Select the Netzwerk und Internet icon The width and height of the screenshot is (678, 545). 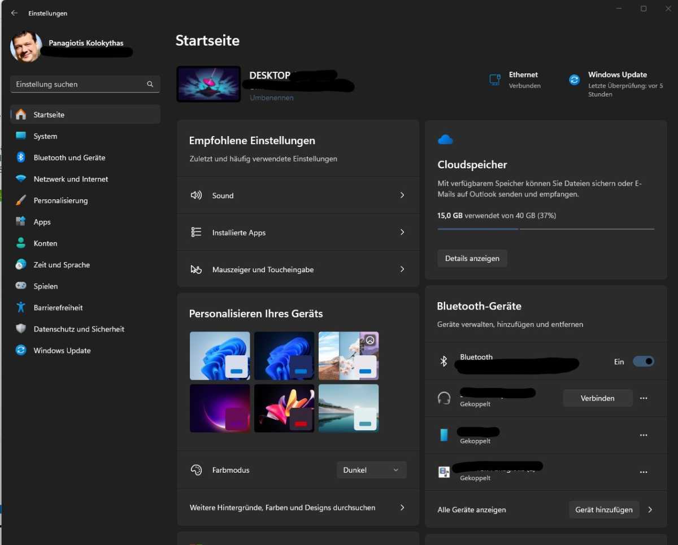pyautogui.click(x=21, y=179)
